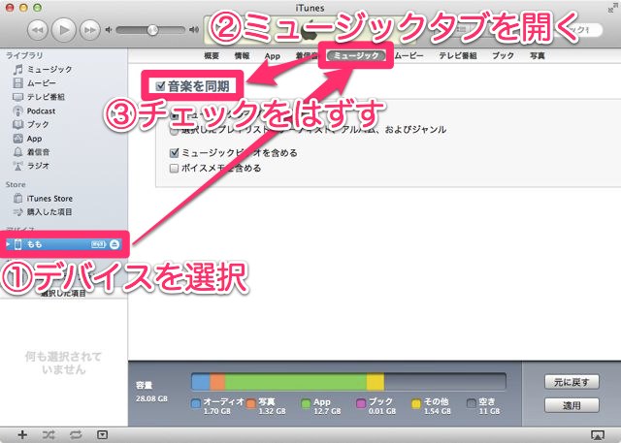Click the 写真 orange legend swatch
This screenshot has width=621, height=443.
coord(251,404)
